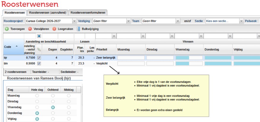Click the Teamleider status entry
Image resolution: width=260 pixels, height=122 pixels.
coord(40,72)
